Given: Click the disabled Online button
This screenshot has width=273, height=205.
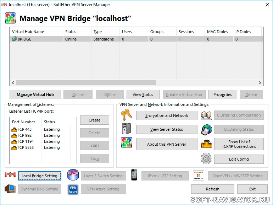Looking at the screenshot, I should [78, 95].
